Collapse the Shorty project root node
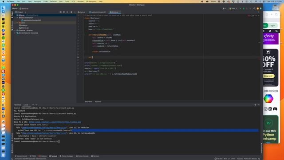 coord(15,15)
